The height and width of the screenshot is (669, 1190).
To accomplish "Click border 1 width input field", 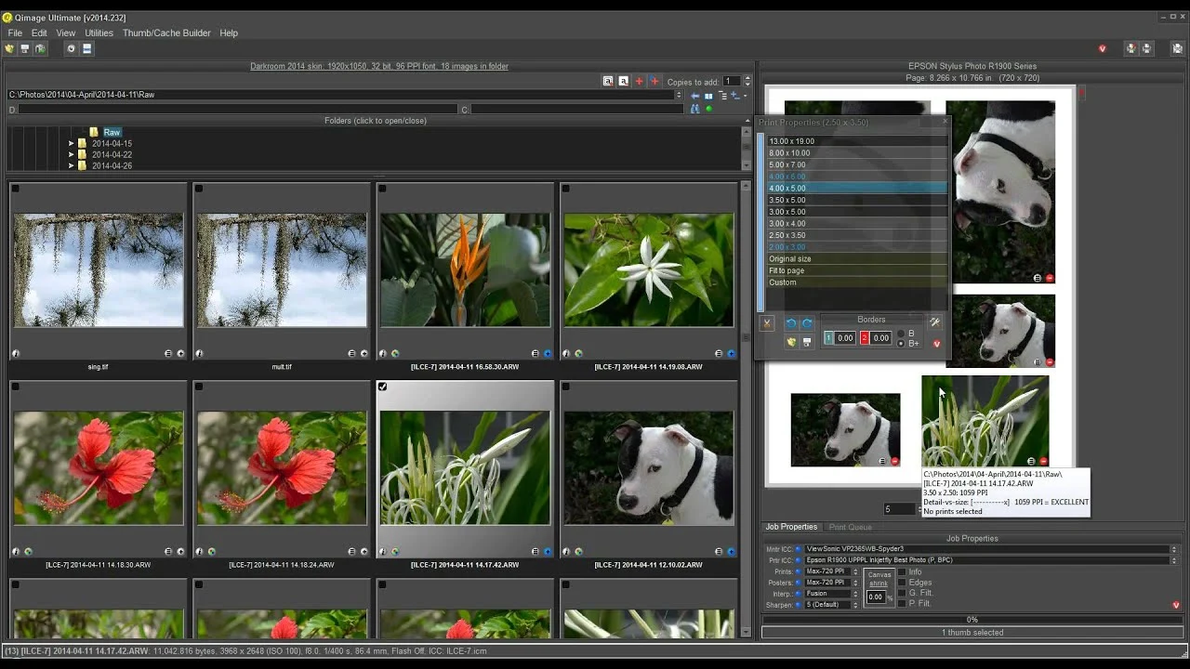I will (x=845, y=338).
